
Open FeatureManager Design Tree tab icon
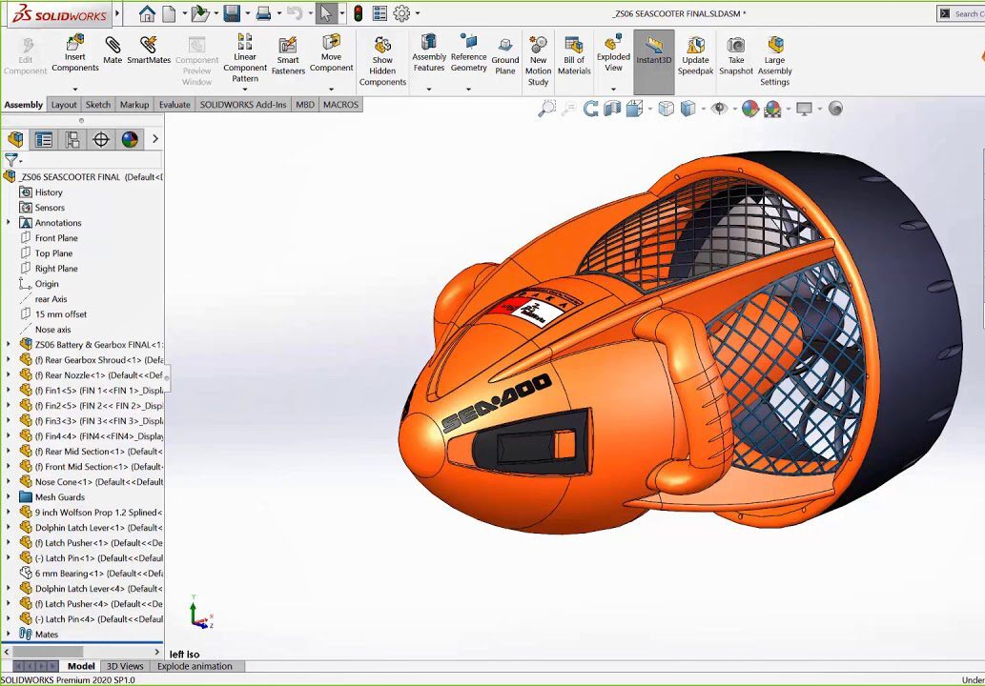[x=15, y=139]
